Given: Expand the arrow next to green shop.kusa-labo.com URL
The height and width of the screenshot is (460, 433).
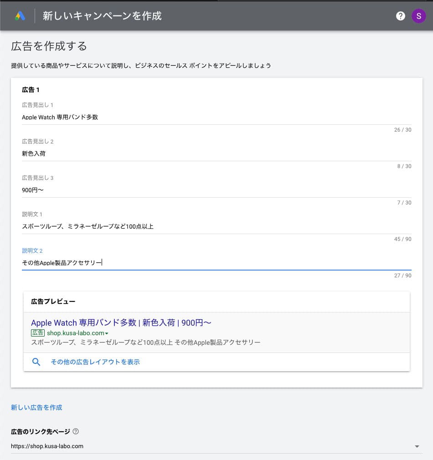Looking at the screenshot, I should (x=107, y=333).
